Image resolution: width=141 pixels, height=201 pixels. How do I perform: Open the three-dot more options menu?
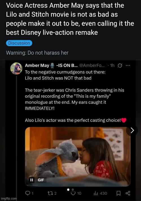coord(128,65)
